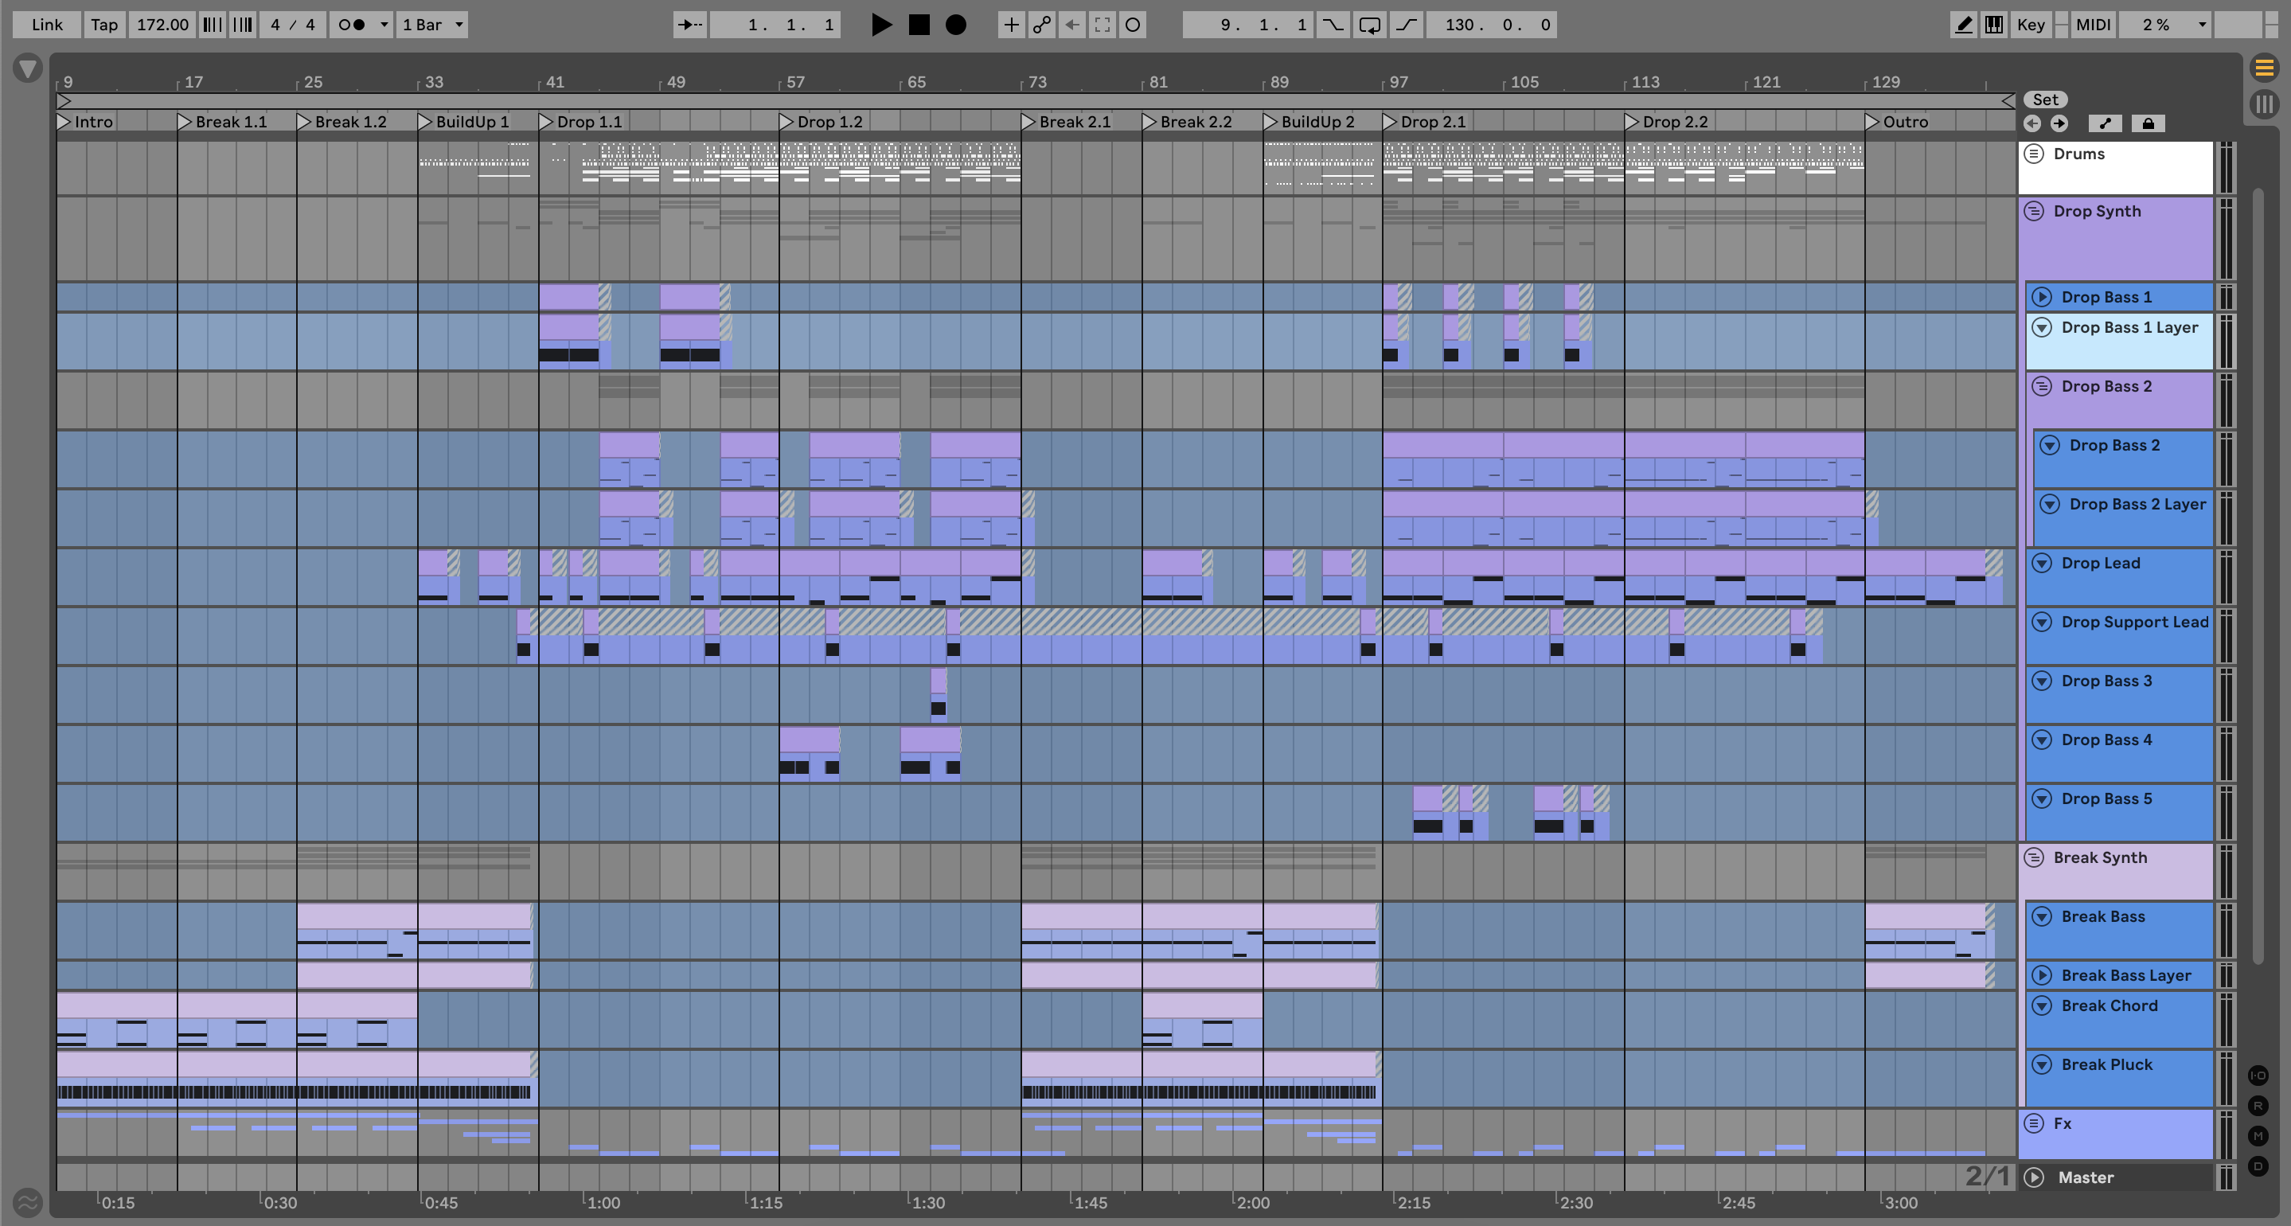2291x1226 pixels.
Task: Arm the Arrangement Record button
Action: 956,25
